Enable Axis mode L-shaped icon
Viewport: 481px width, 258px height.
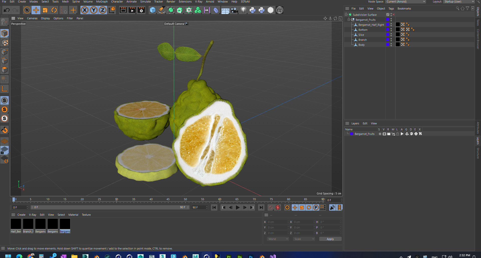5,89
